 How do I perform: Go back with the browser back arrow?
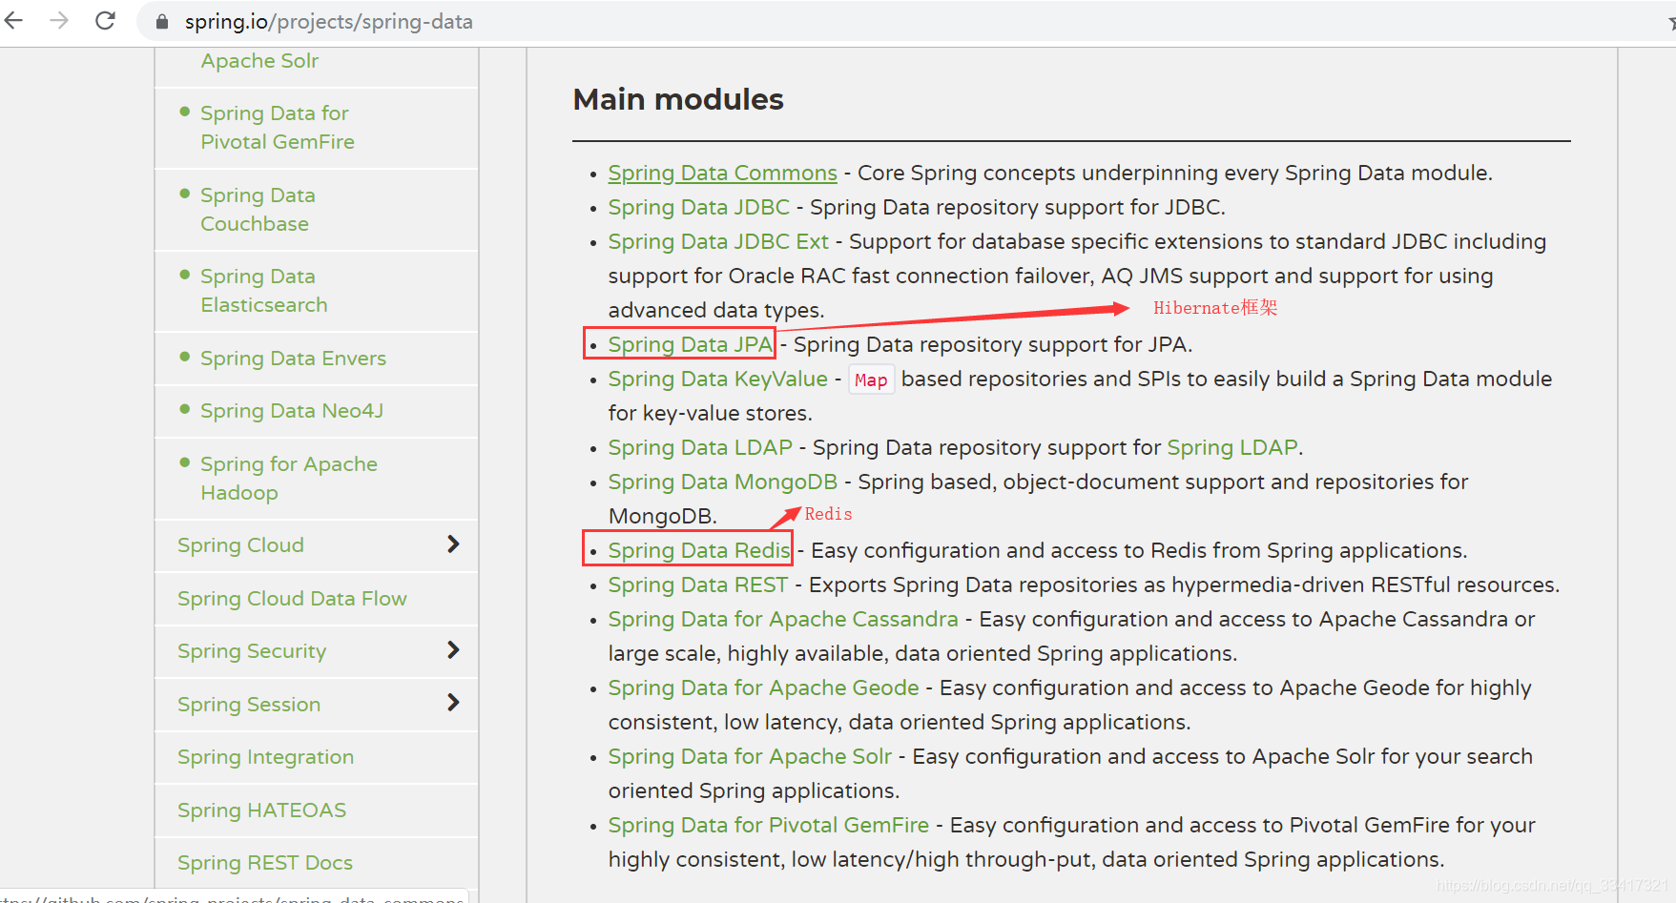14,20
